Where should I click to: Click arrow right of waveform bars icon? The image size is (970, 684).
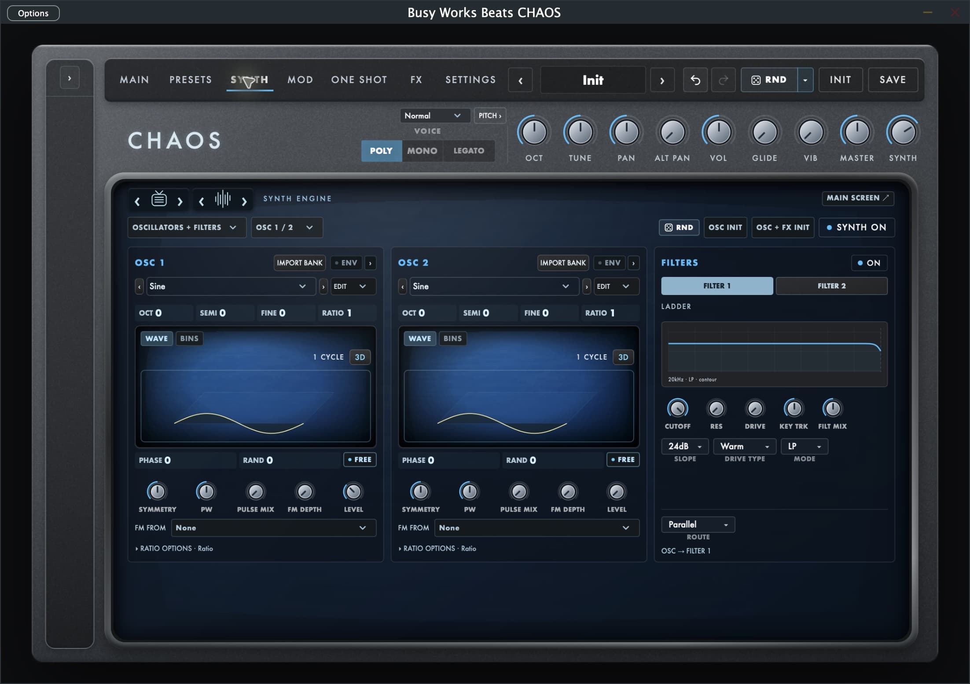[x=244, y=201]
